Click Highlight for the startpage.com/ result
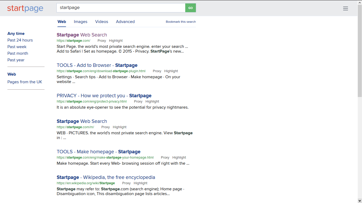The height and width of the screenshot is (203, 362). coord(116,41)
